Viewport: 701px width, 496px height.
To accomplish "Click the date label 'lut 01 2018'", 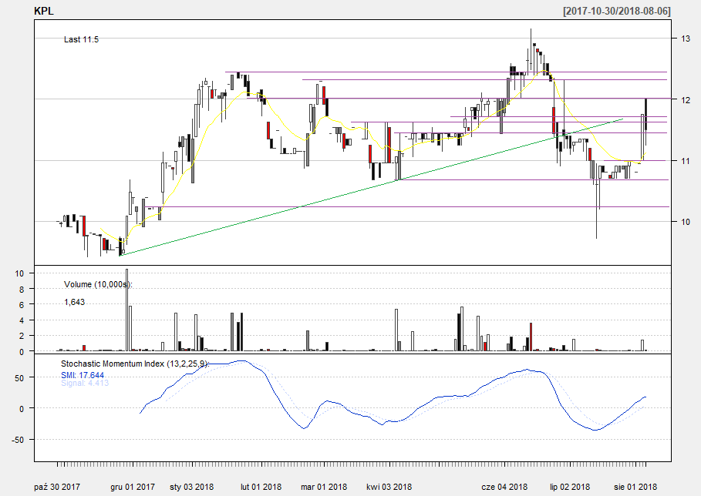I will click(x=261, y=487).
